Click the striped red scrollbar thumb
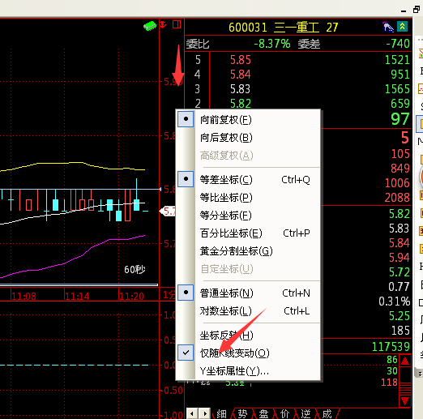Viewport: 423px width, 419px height. coord(405,389)
